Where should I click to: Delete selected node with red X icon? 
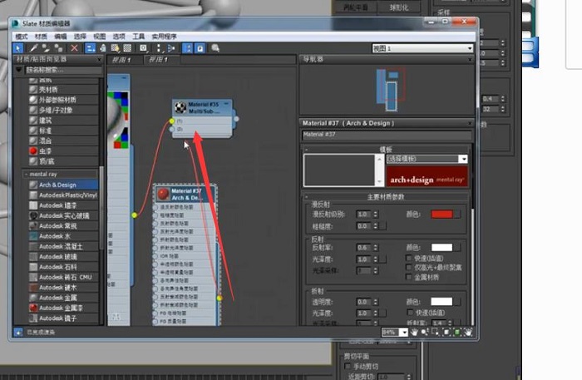point(74,48)
